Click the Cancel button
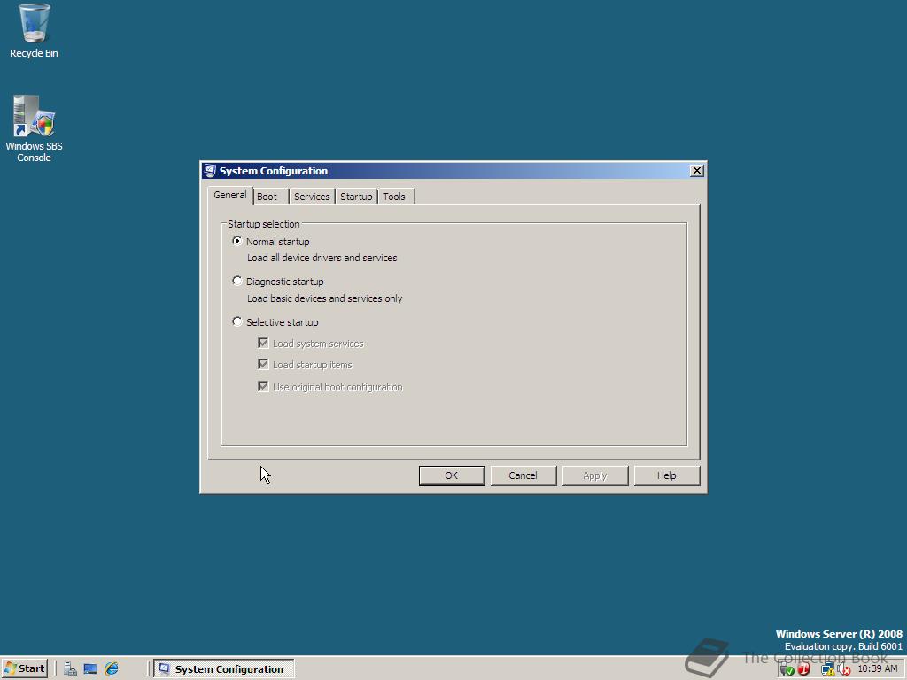Image resolution: width=907 pixels, height=680 pixels. (523, 475)
